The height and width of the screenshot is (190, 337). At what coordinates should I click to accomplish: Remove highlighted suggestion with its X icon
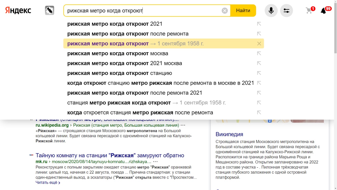(x=259, y=44)
